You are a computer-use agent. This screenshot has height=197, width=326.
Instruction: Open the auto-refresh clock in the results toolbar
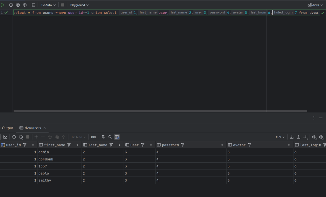[x=21, y=137]
